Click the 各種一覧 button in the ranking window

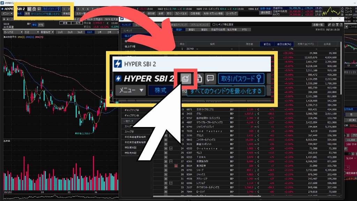click(318, 25)
